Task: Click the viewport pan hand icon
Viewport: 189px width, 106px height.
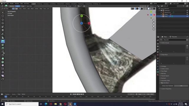Action: [154, 23]
